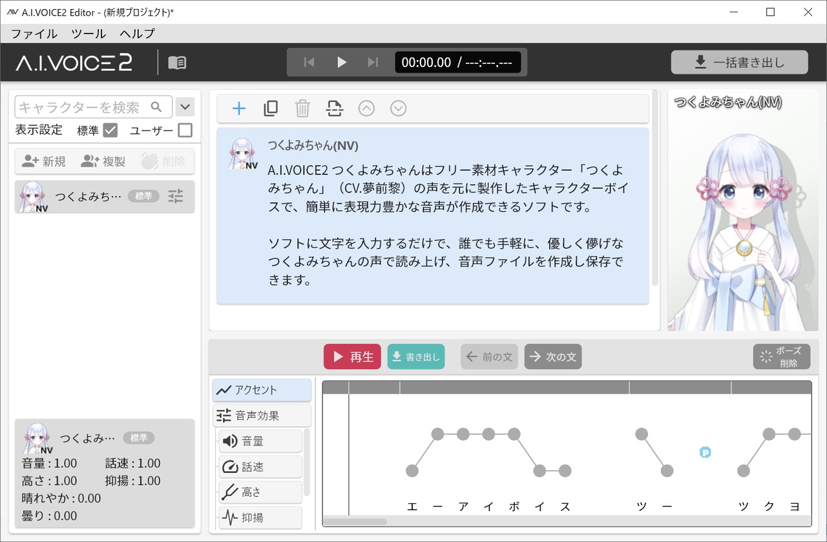
Task: Click the red 再生 play button
Action: tap(352, 357)
